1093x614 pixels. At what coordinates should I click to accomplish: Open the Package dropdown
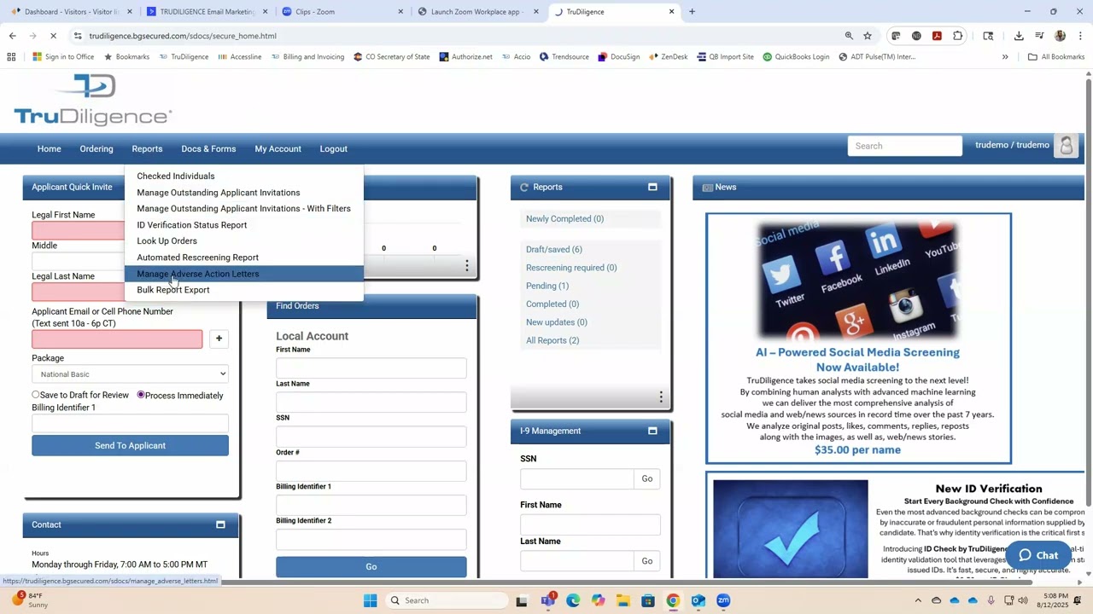(130, 374)
